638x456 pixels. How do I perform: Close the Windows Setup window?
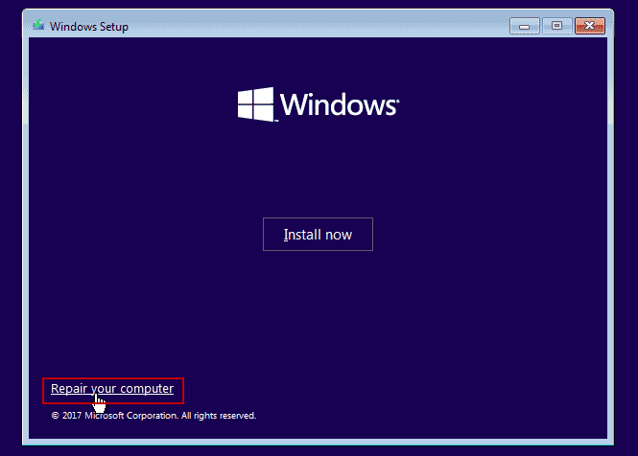click(x=590, y=26)
